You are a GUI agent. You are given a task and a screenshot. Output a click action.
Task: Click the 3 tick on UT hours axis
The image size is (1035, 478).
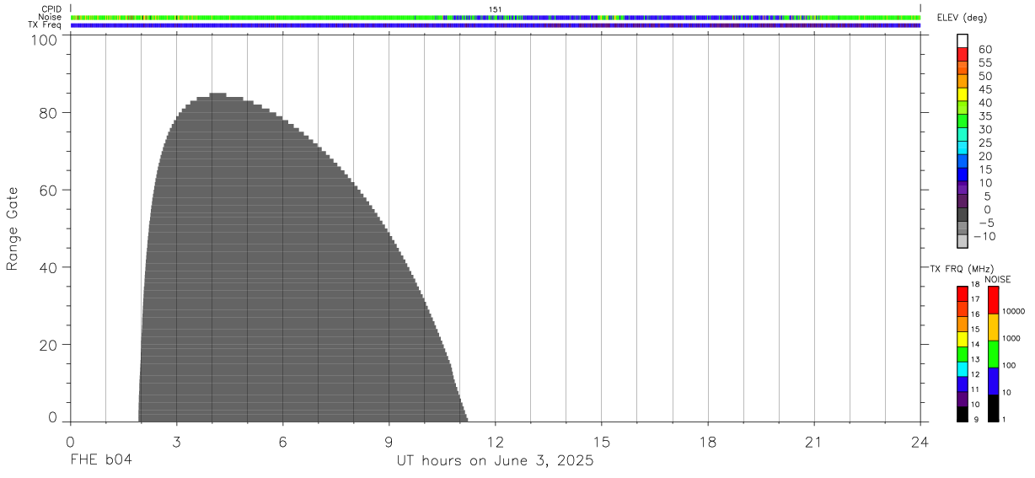(x=176, y=441)
